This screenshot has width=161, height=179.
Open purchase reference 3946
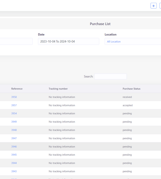pyautogui.click(x=14, y=147)
